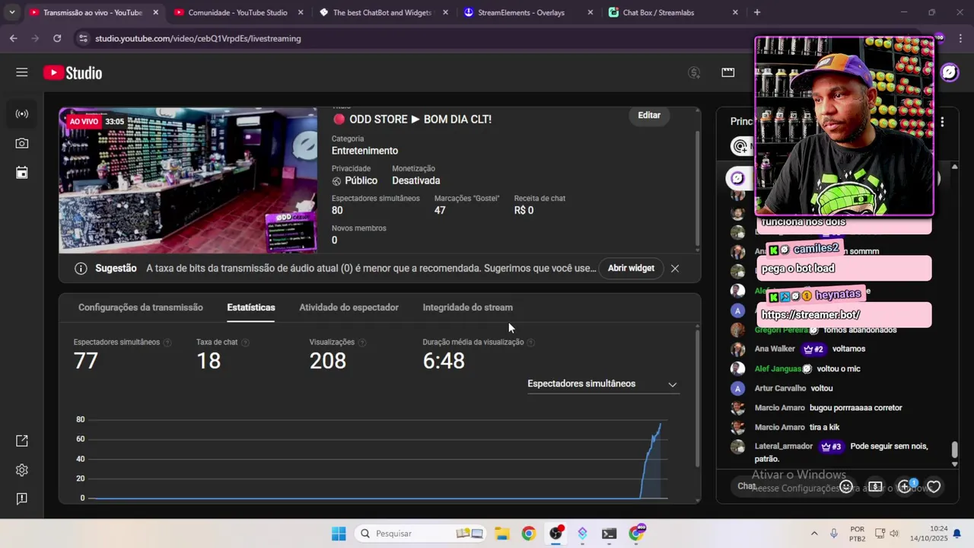The height and width of the screenshot is (548, 974).
Task: Click Lateral_armador username in chat
Action: [x=784, y=447]
